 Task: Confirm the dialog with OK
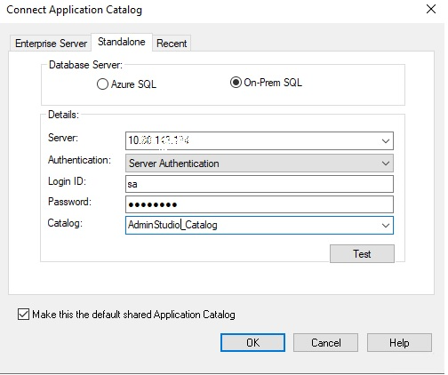pos(252,343)
